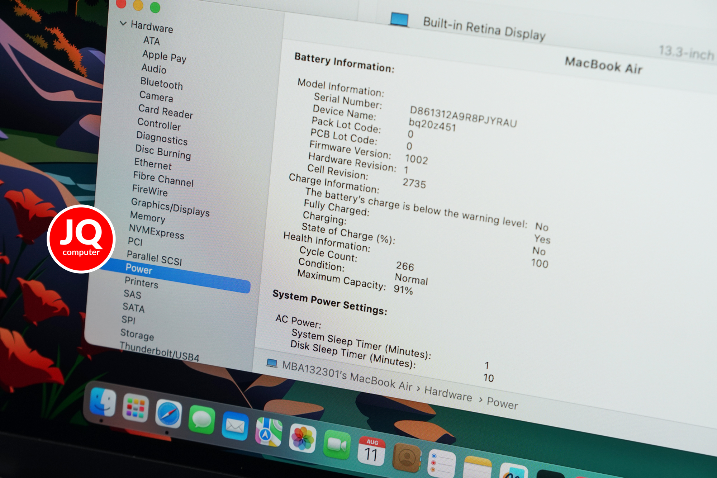Select Fibre Channel in the sidebar
The image size is (717, 478).
point(163,179)
